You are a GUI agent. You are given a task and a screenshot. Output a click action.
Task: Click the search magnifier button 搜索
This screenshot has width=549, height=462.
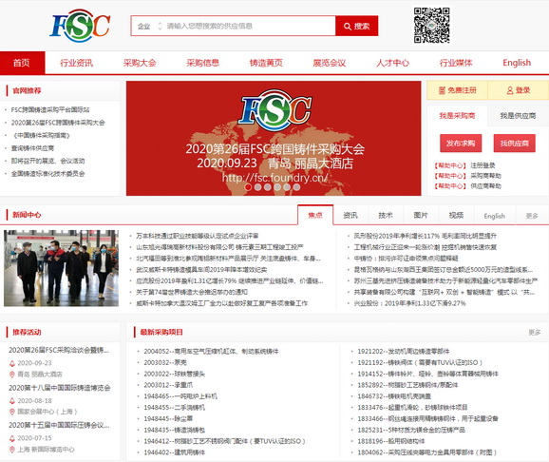coord(356,26)
